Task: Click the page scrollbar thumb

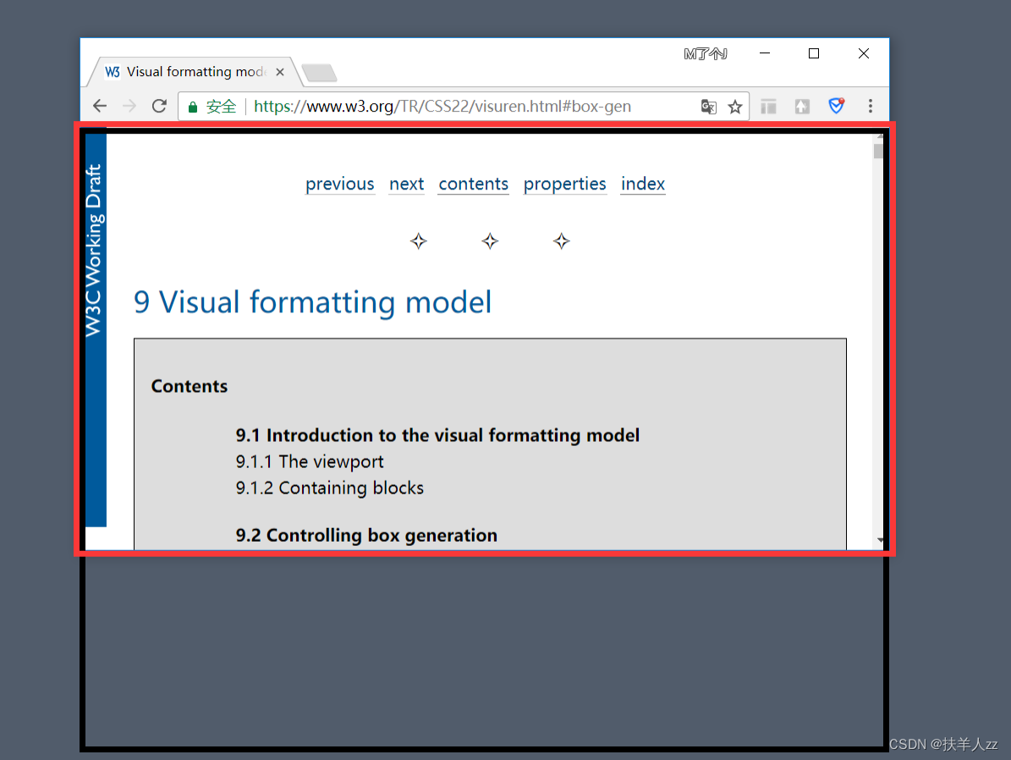Action: (x=877, y=152)
